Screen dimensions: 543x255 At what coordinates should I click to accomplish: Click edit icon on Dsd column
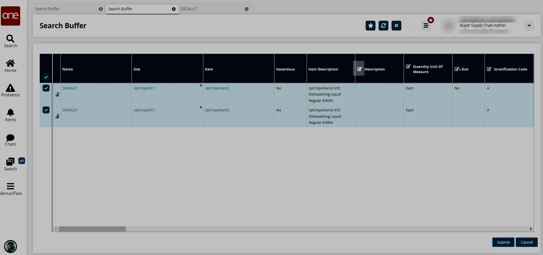(457, 69)
